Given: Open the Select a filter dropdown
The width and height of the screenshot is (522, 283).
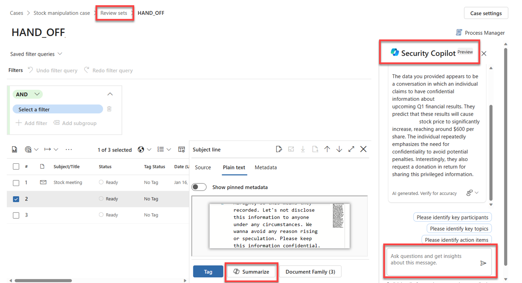Looking at the screenshot, I should click(58, 109).
